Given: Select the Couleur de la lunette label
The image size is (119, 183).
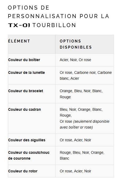Looking at the screenshot, I should click(27, 73).
